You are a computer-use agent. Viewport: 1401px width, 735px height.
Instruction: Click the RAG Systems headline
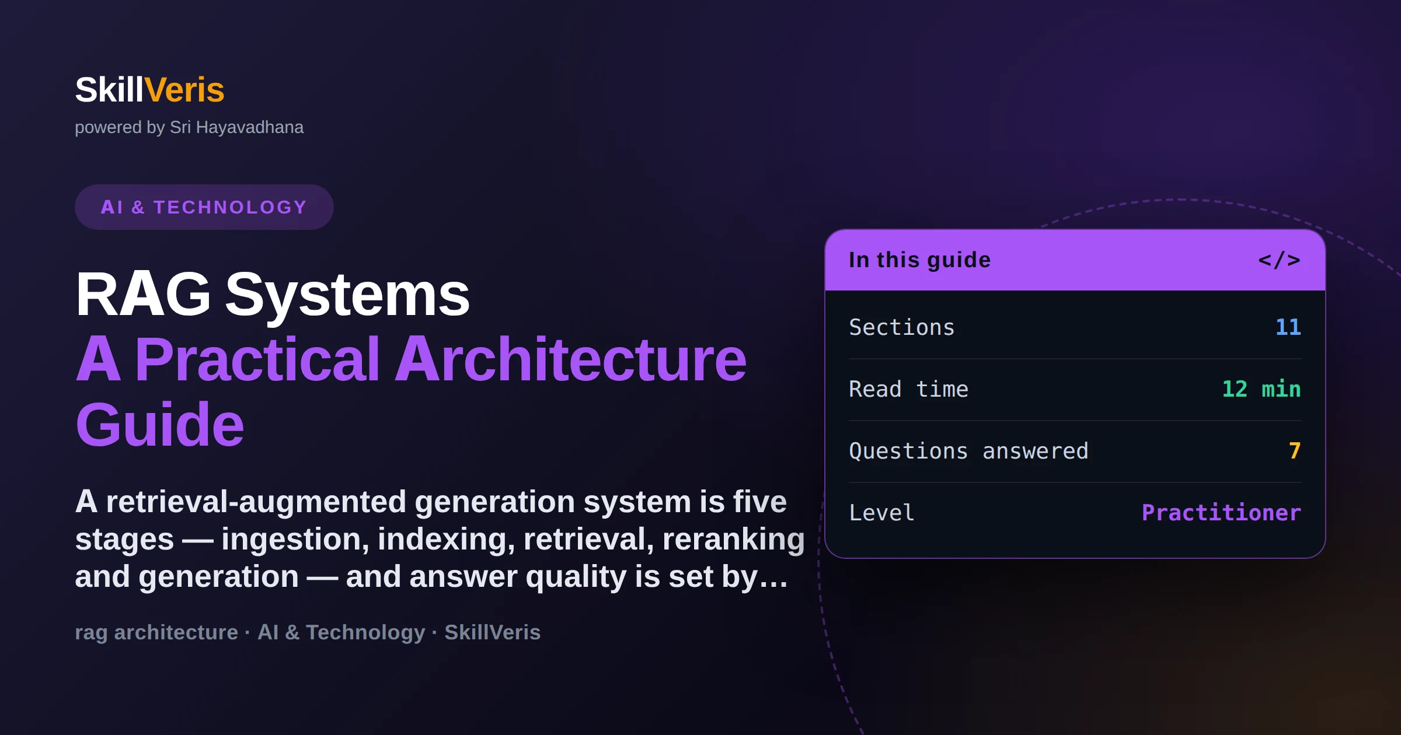pyautogui.click(x=272, y=294)
